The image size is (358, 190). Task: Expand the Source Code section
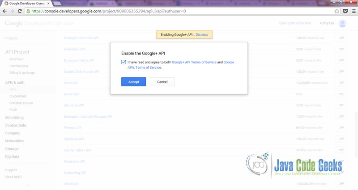click(16, 125)
